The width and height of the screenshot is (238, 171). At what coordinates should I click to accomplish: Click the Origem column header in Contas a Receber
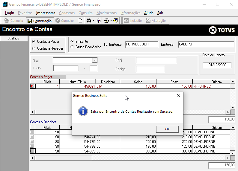212,127
